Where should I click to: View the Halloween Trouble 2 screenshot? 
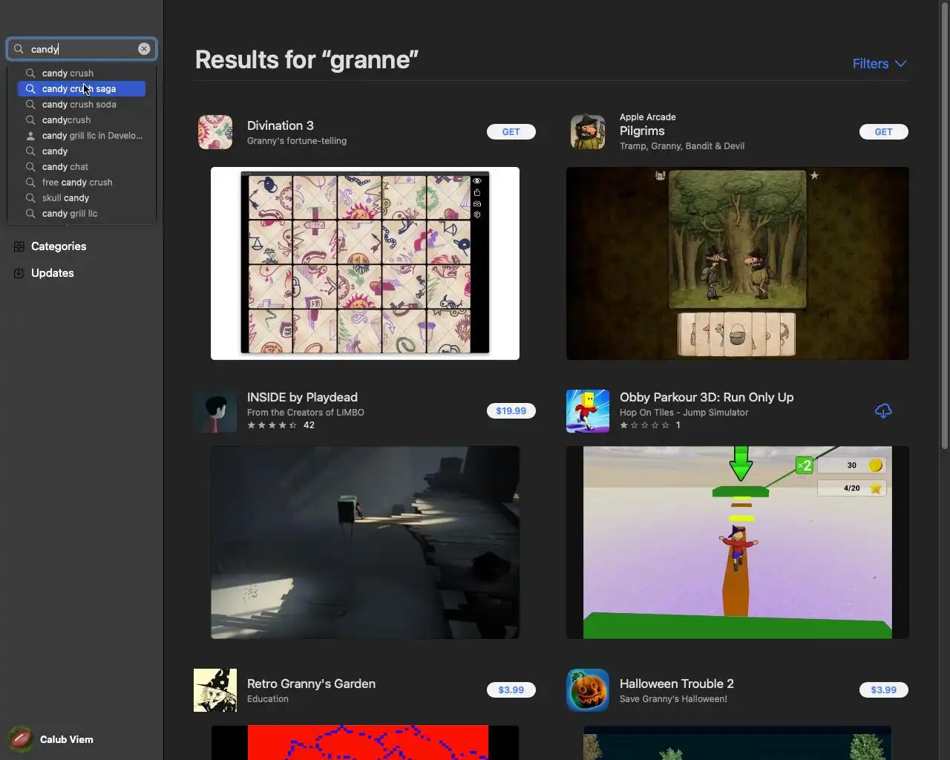(738, 742)
